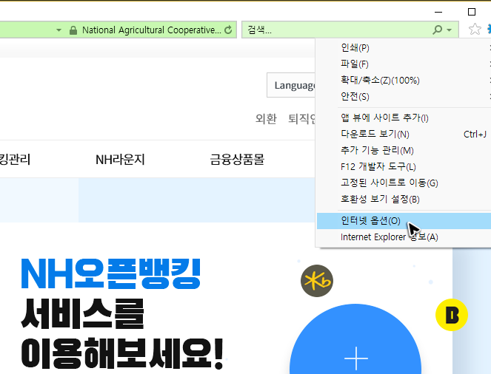
Task: Click the blue plus circle
Action: coord(355,339)
